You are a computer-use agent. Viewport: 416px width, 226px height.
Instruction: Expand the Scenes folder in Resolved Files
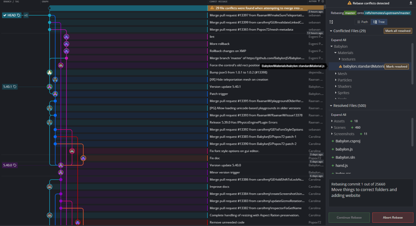pos(332,128)
